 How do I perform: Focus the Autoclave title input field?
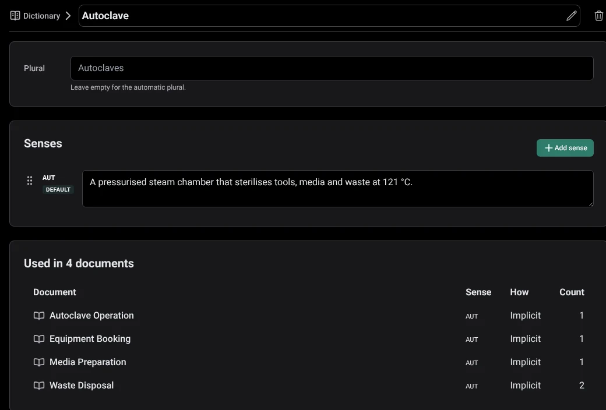click(329, 16)
